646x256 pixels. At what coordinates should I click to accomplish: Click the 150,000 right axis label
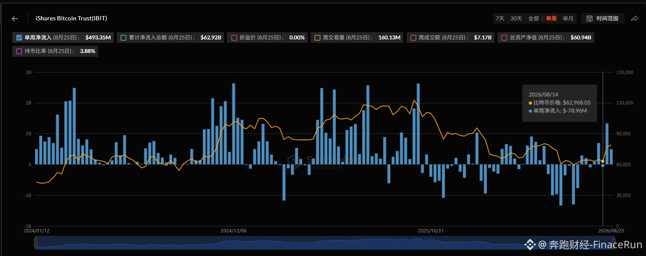(625, 72)
